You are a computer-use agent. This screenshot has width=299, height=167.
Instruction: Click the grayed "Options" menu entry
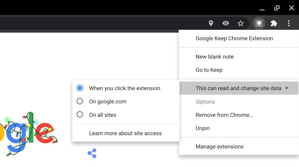[239, 102]
